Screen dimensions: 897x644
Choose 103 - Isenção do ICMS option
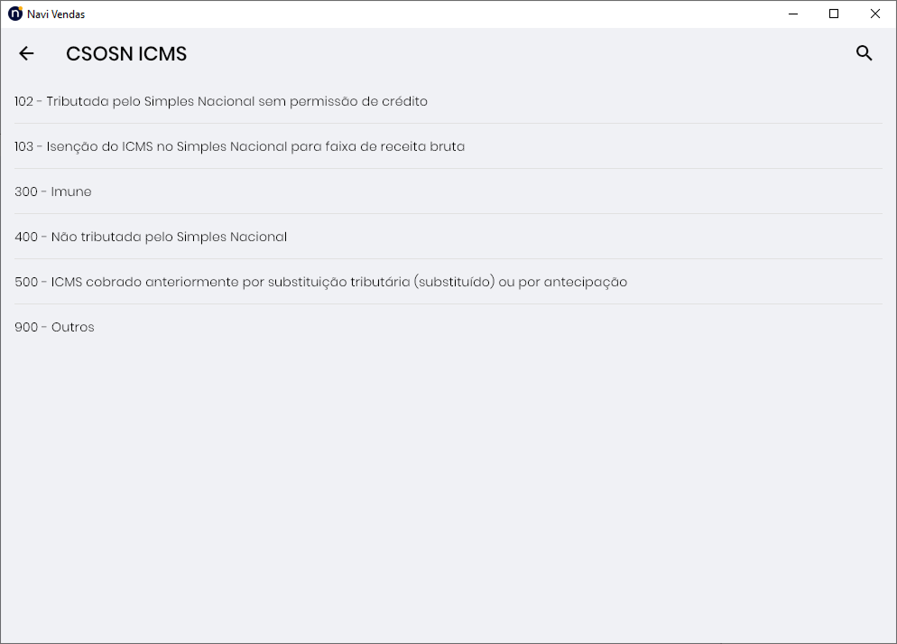click(x=448, y=146)
